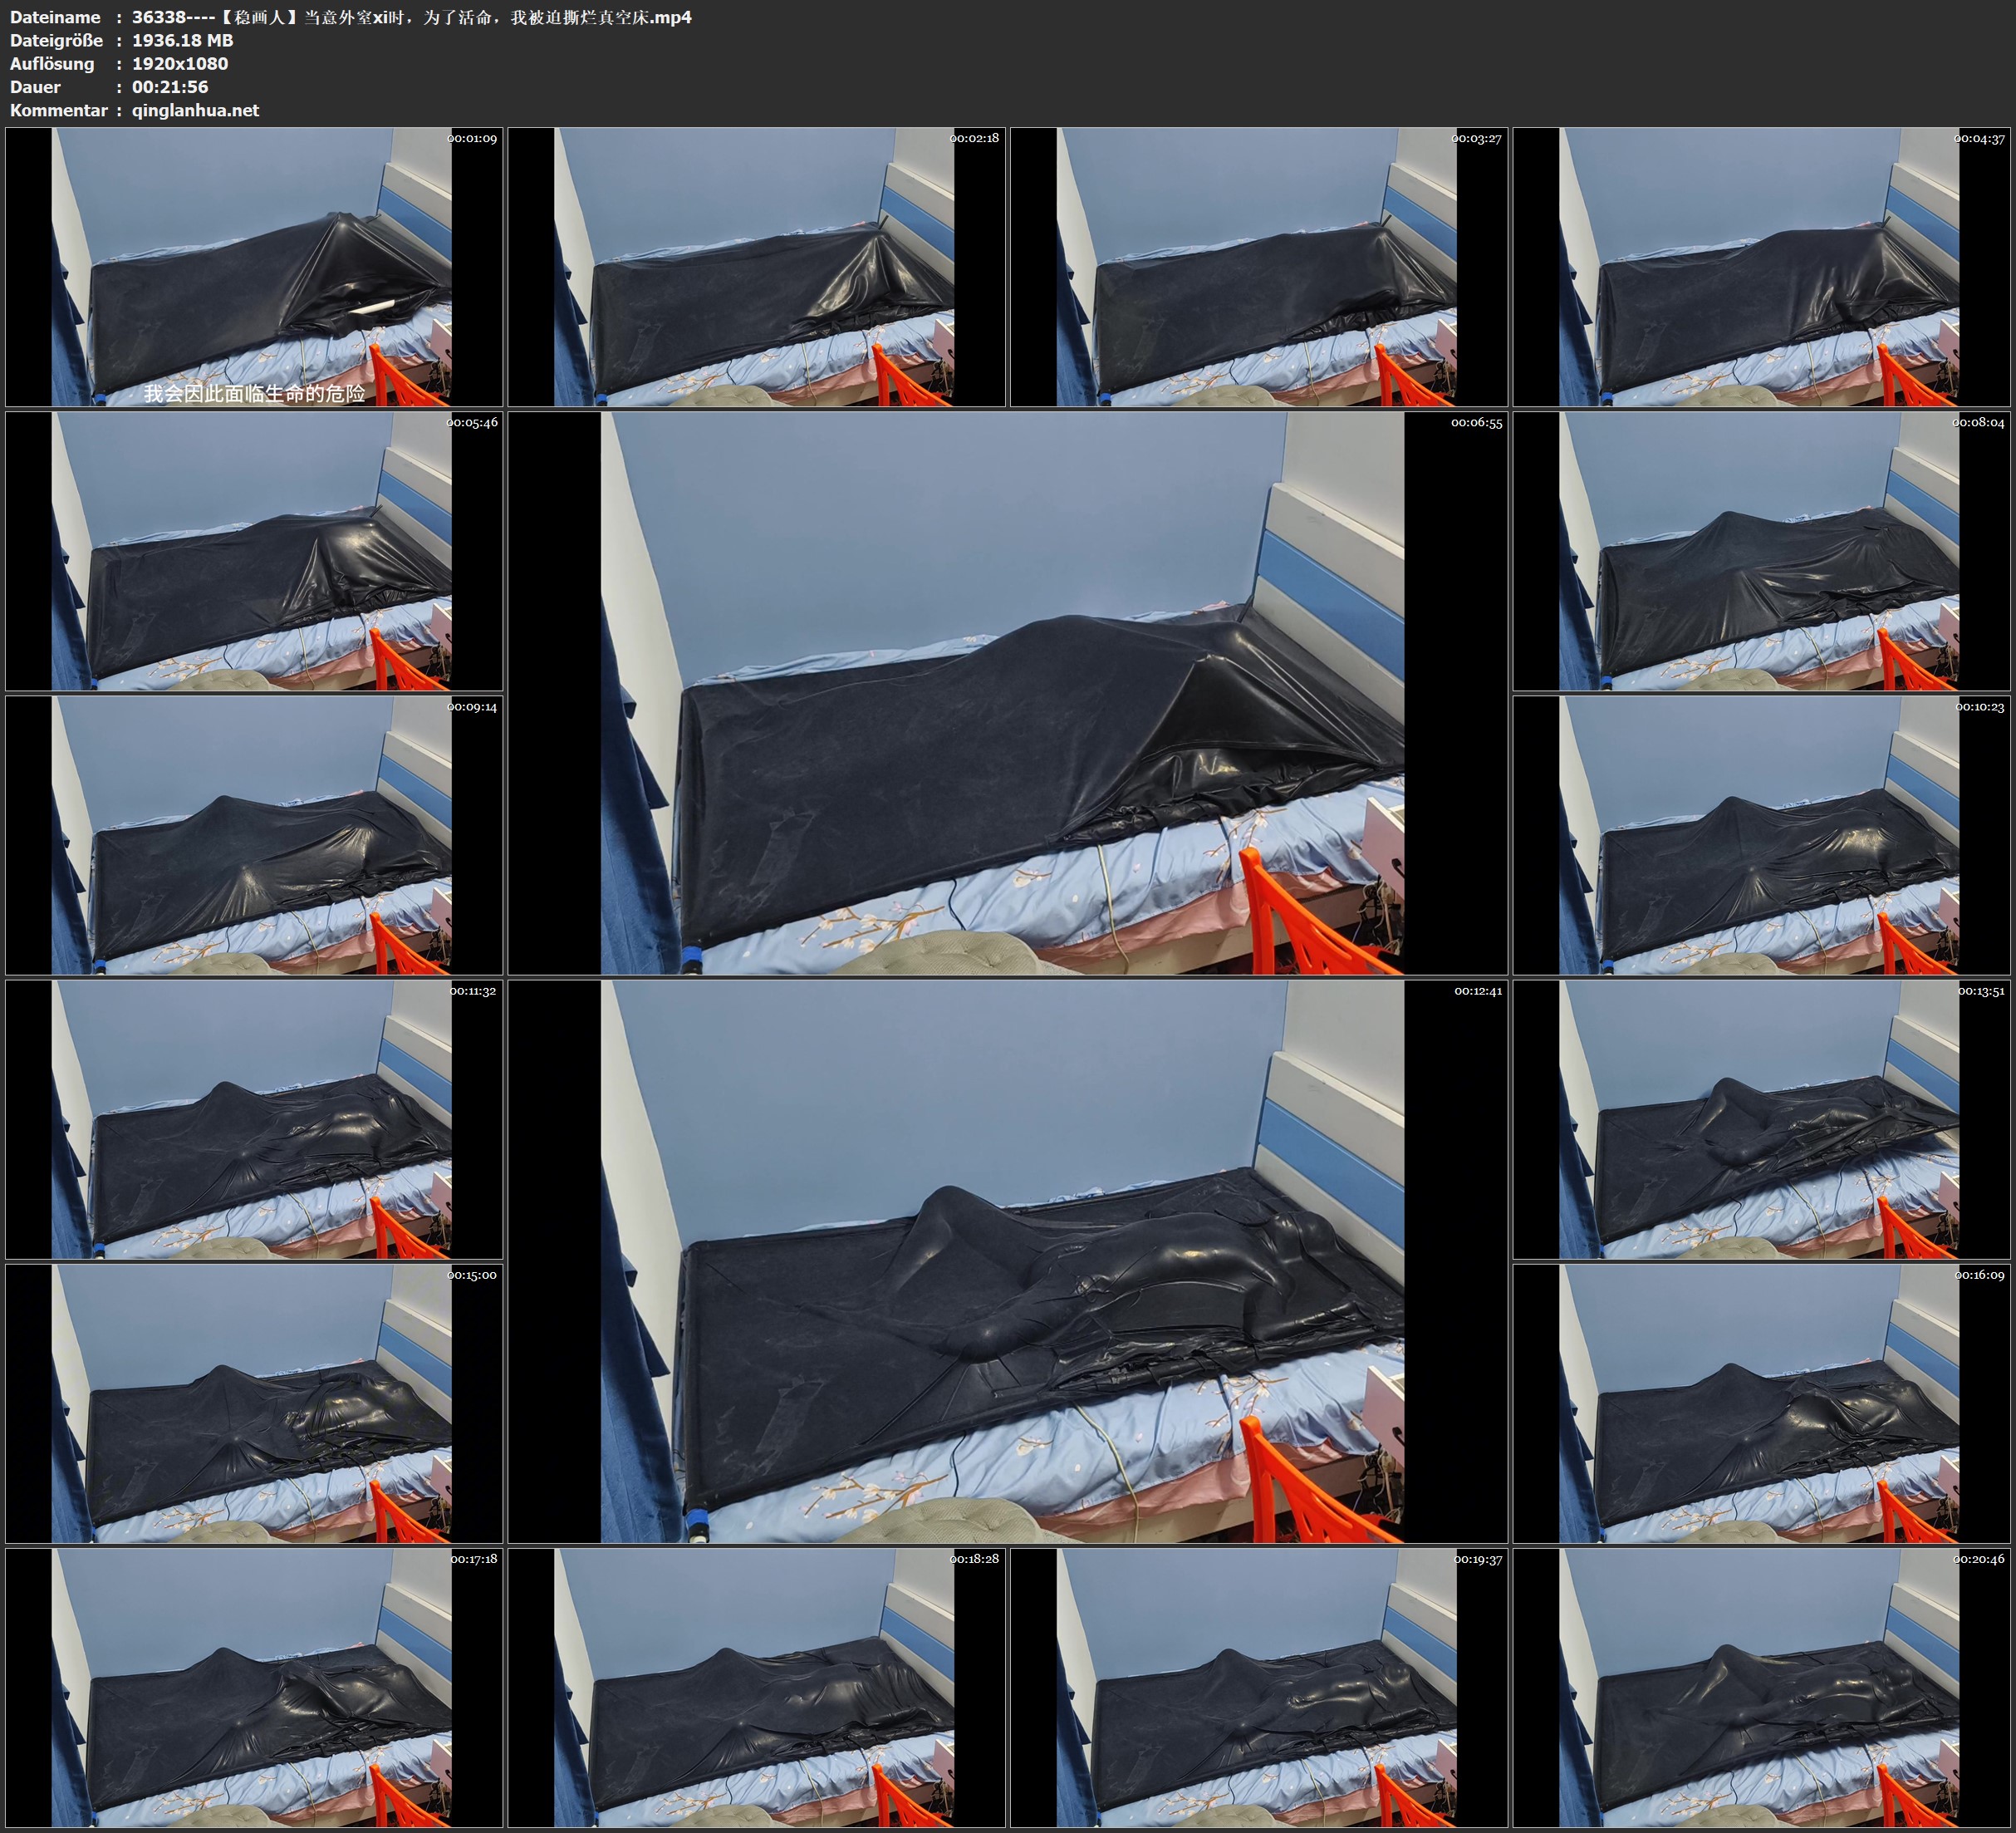Image resolution: width=2016 pixels, height=1833 pixels.
Task: Click the thumbnail timestamped 00:01:09
Action: pos(253,268)
